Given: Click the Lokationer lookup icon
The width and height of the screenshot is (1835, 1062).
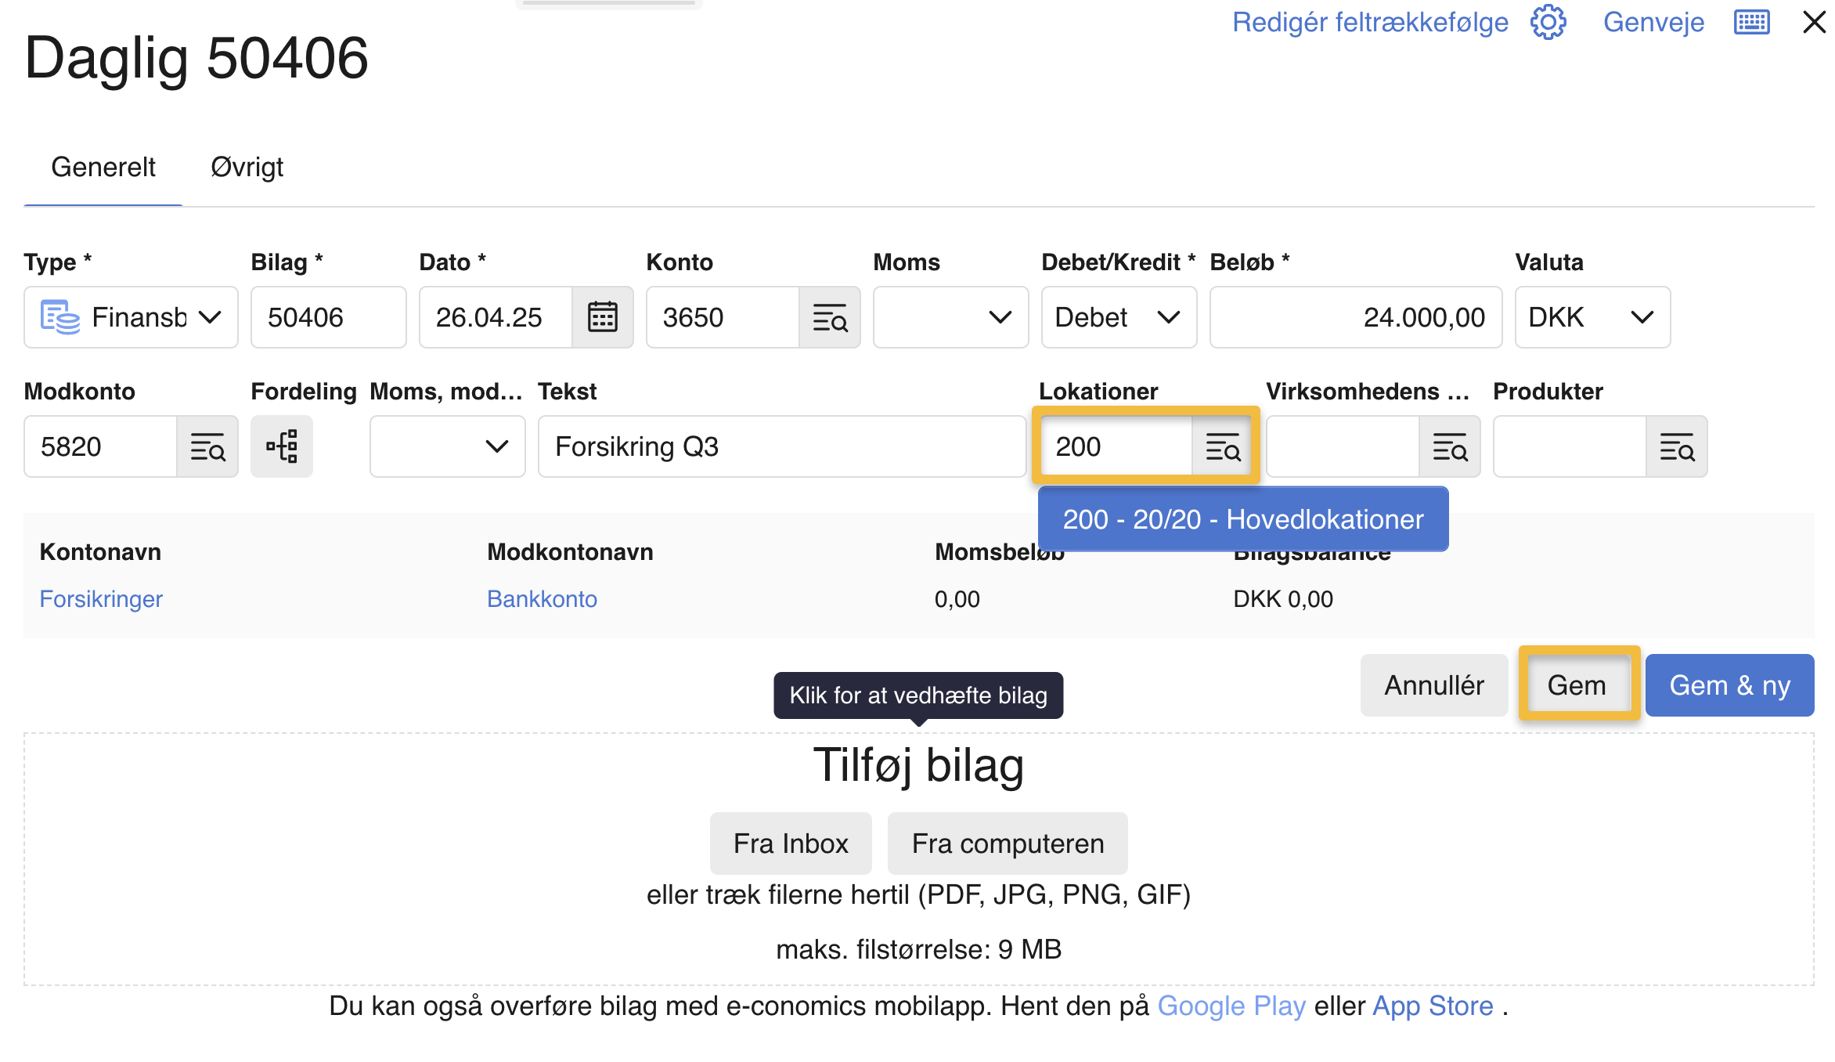Looking at the screenshot, I should 1222,446.
